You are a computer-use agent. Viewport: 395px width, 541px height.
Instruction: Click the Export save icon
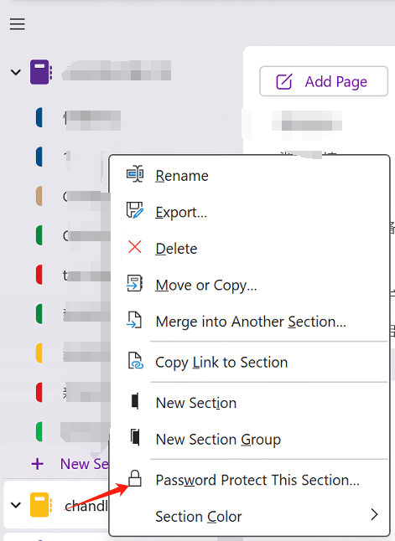click(x=135, y=210)
